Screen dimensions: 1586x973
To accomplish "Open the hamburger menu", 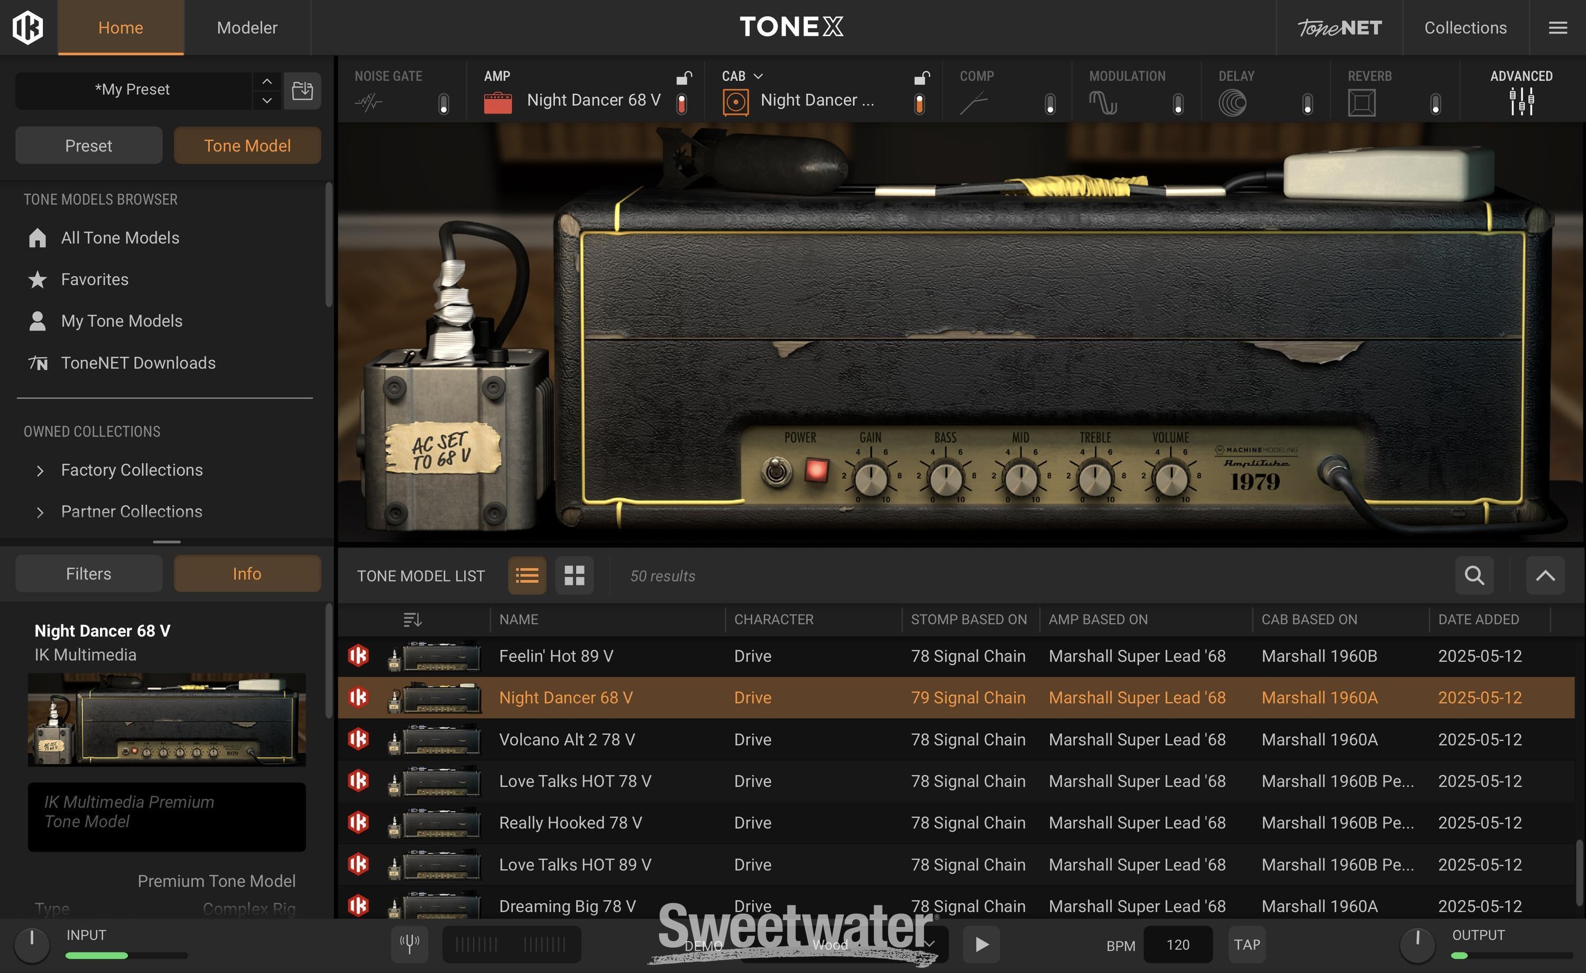I will 1559,27.
